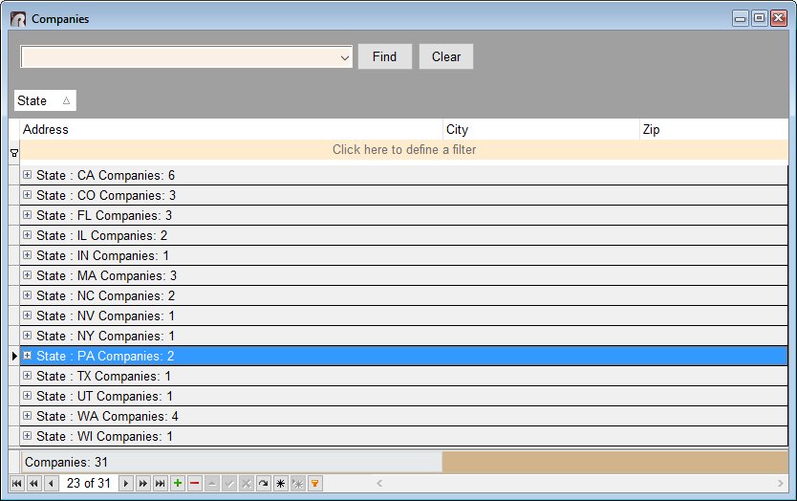Click here to define a filter
The width and height of the screenshot is (797, 501).
[x=403, y=150]
